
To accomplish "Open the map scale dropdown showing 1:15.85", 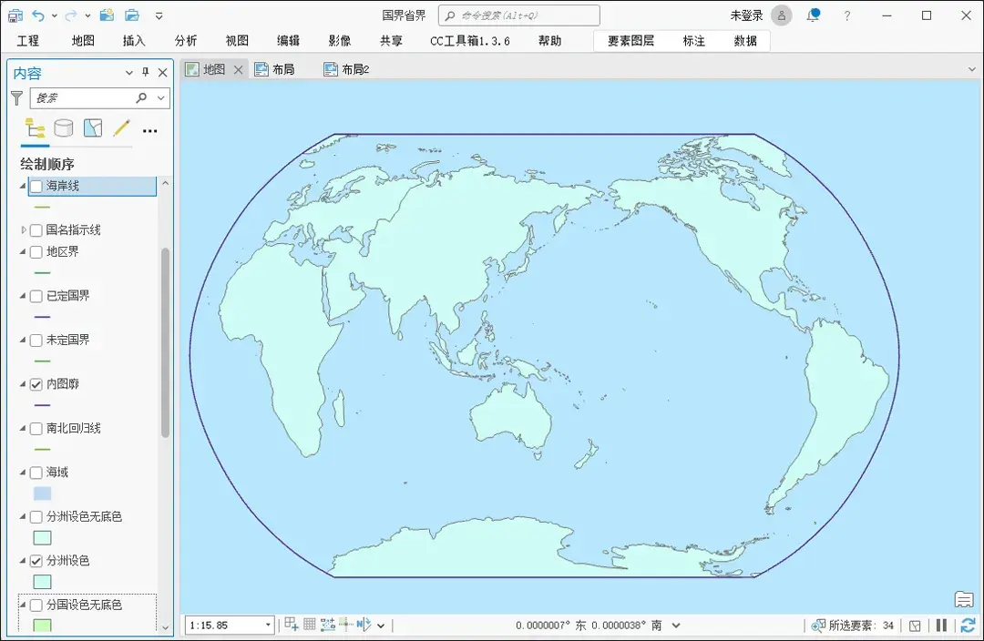I will pos(268,625).
